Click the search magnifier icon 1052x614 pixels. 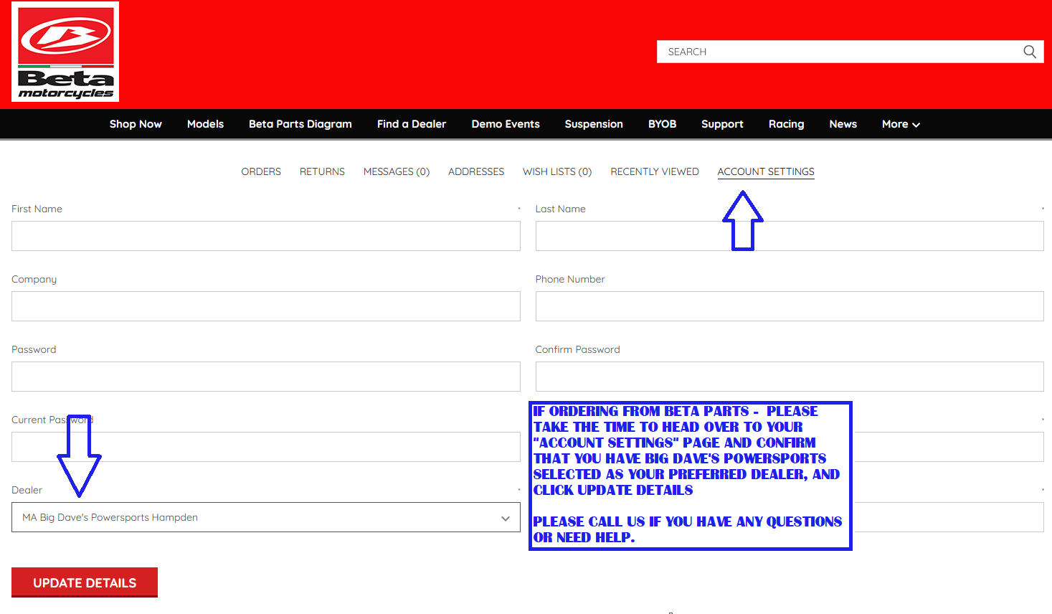coord(1030,52)
